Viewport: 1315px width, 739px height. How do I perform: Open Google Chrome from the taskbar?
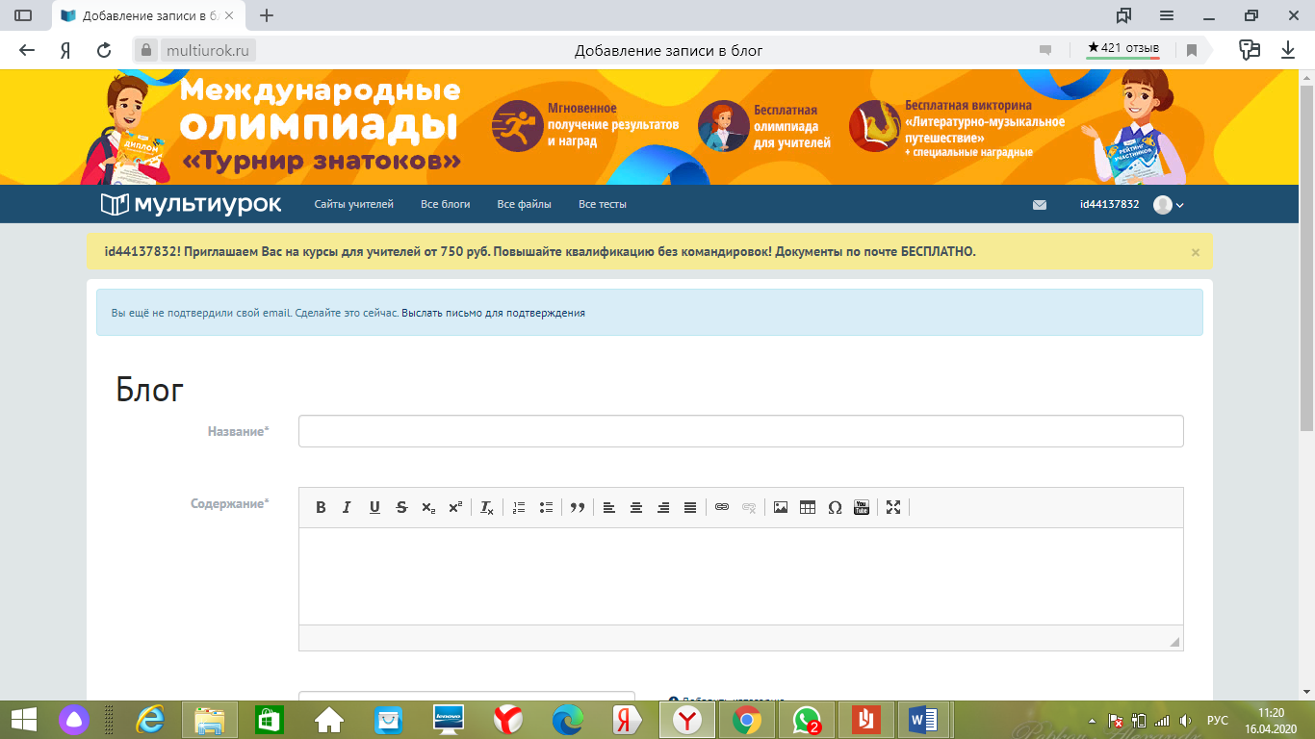coord(747,719)
